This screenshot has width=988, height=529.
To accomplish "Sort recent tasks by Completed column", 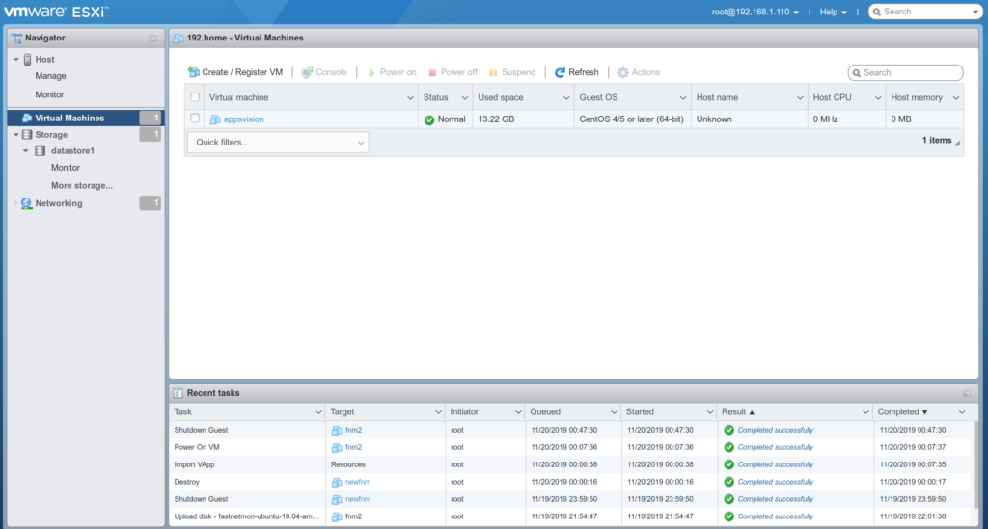I will pyautogui.click(x=898, y=412).
